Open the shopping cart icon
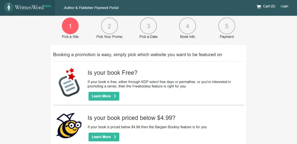The width and height of the screenshot is (297, 144). [259, 7]
